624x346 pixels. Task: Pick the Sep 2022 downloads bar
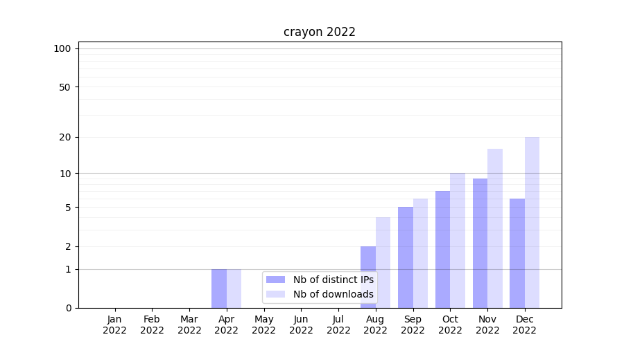[420, 253]
